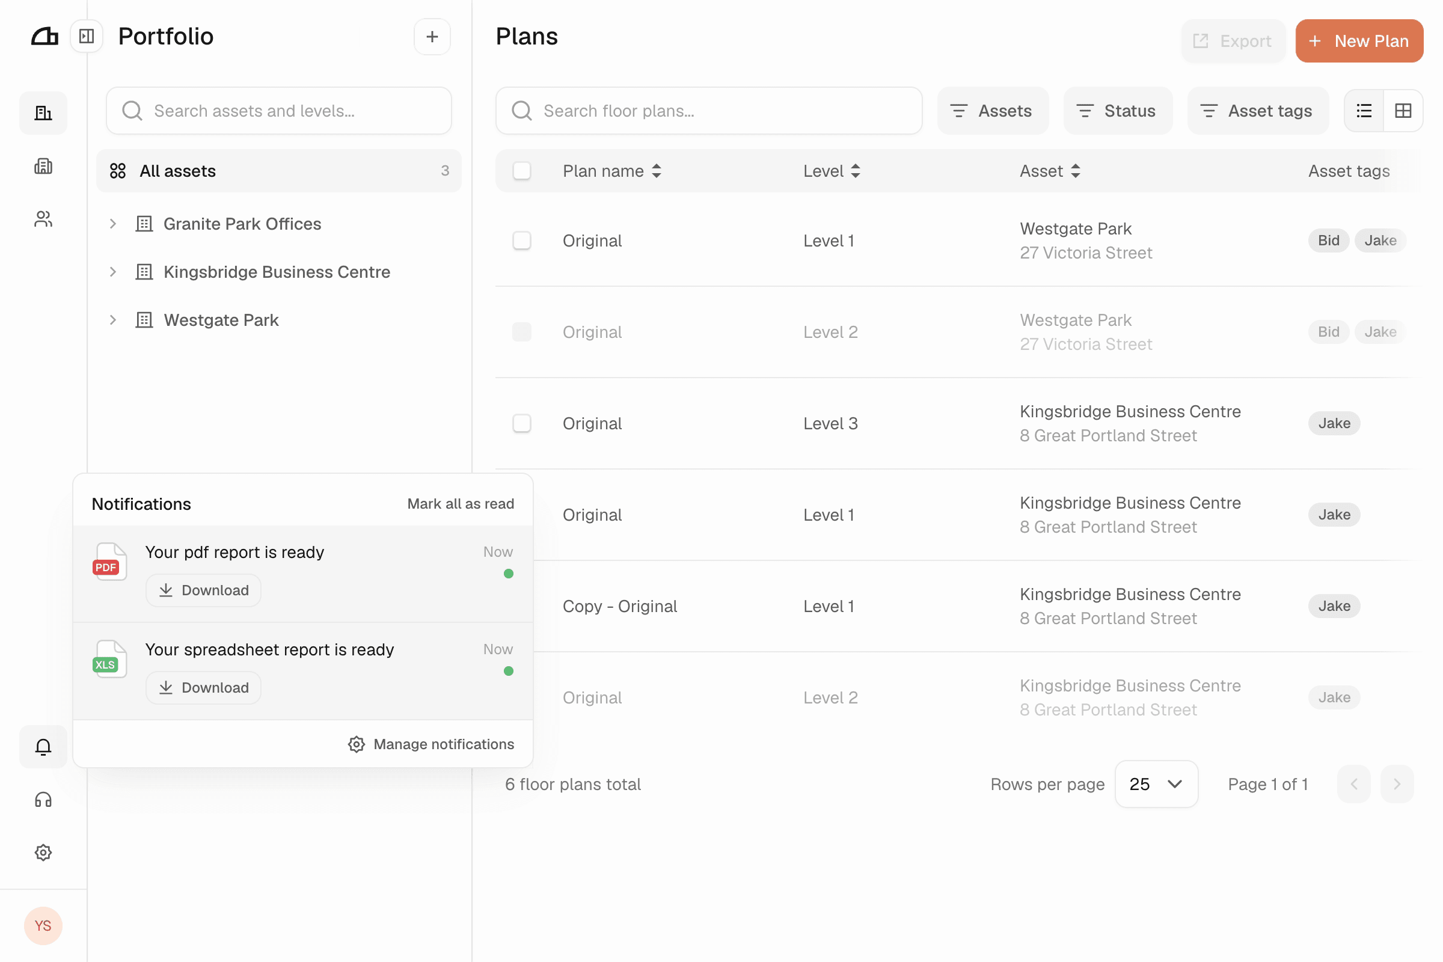Check the Kingsbridge Level 3 row checkbox

[521, 423]
